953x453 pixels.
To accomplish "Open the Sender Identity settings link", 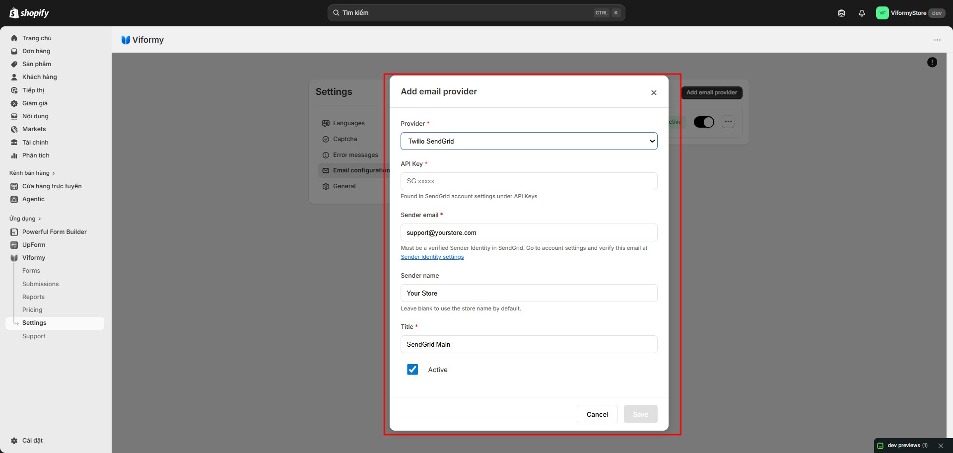I will [x=432, y=257].
